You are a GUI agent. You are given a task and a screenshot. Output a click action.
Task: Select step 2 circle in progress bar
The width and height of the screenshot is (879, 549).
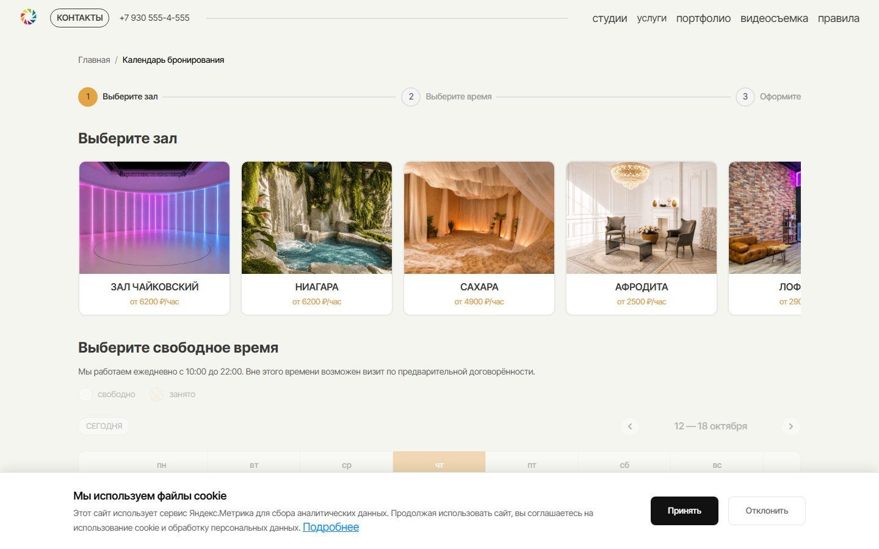pyautogui.click(x=411, y=96)
